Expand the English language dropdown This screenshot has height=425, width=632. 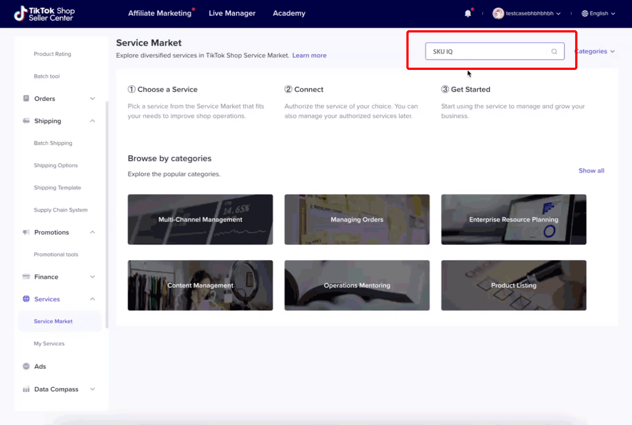click(x=599, y=13)
